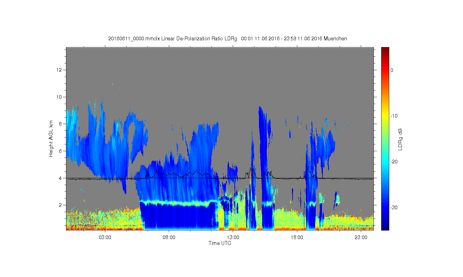Click the yellow section of the colorbar
463x277 pixels.
(x=385, y=116)
